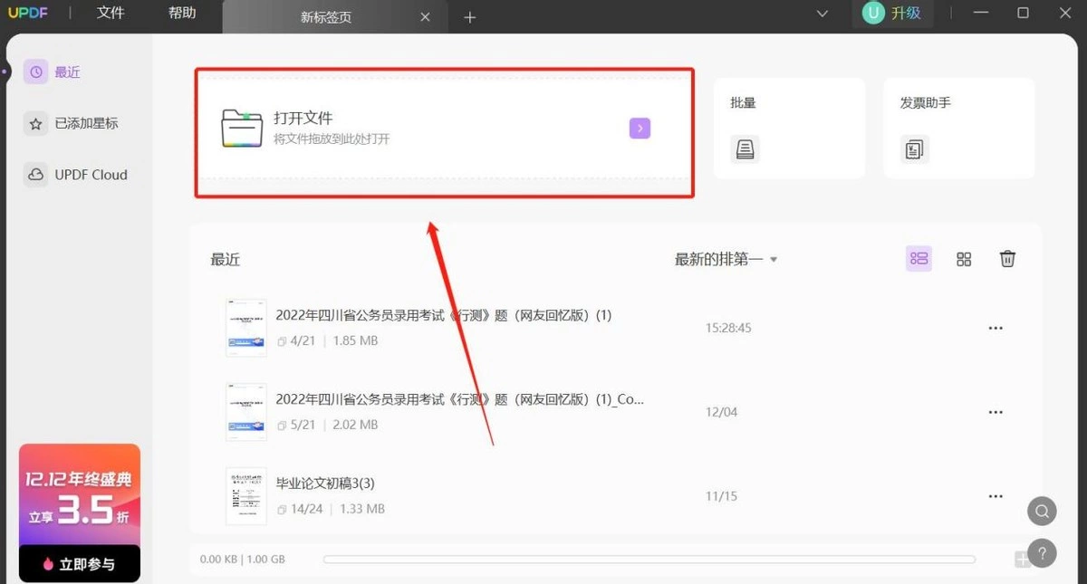The height and width of the screenshot is (584, 1087).
Task: Click the folder icon in 打开文件 card
Action: pos(242,128)
